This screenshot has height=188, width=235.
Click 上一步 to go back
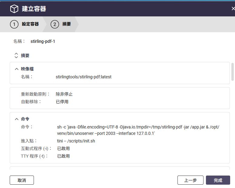[190, 180]
